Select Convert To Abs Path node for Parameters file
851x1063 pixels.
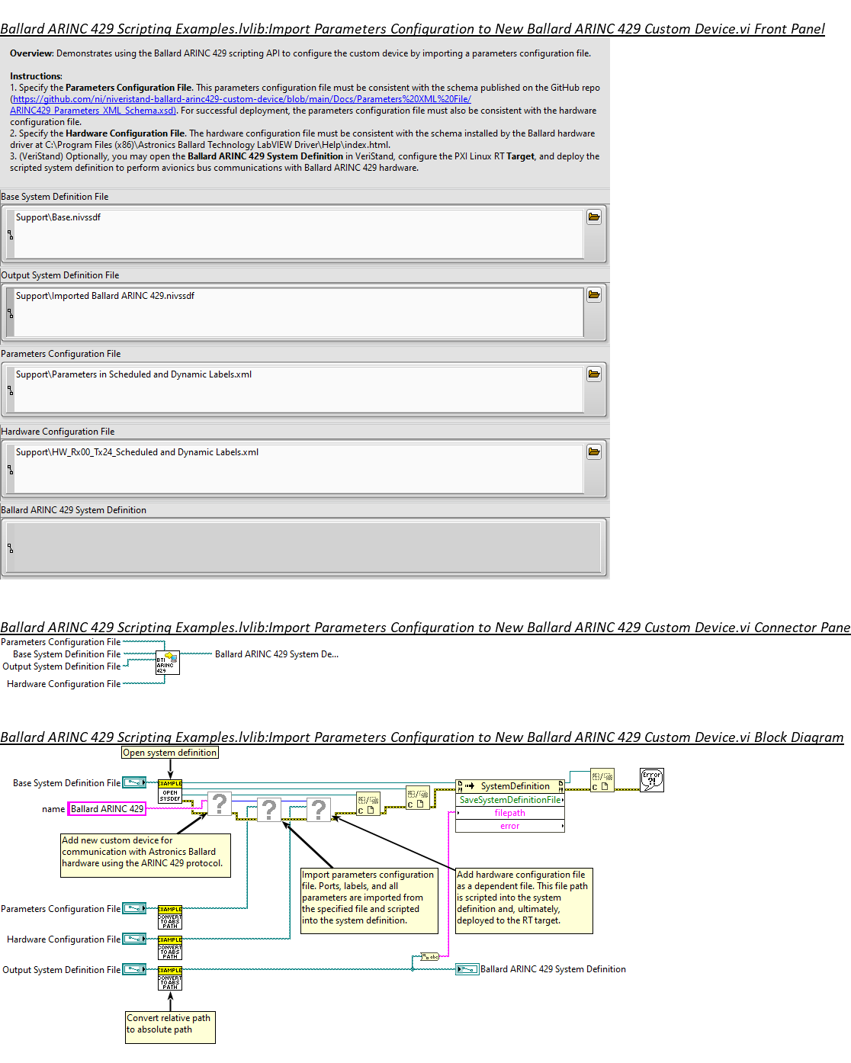pyautogui.click(x=170, y=917)
